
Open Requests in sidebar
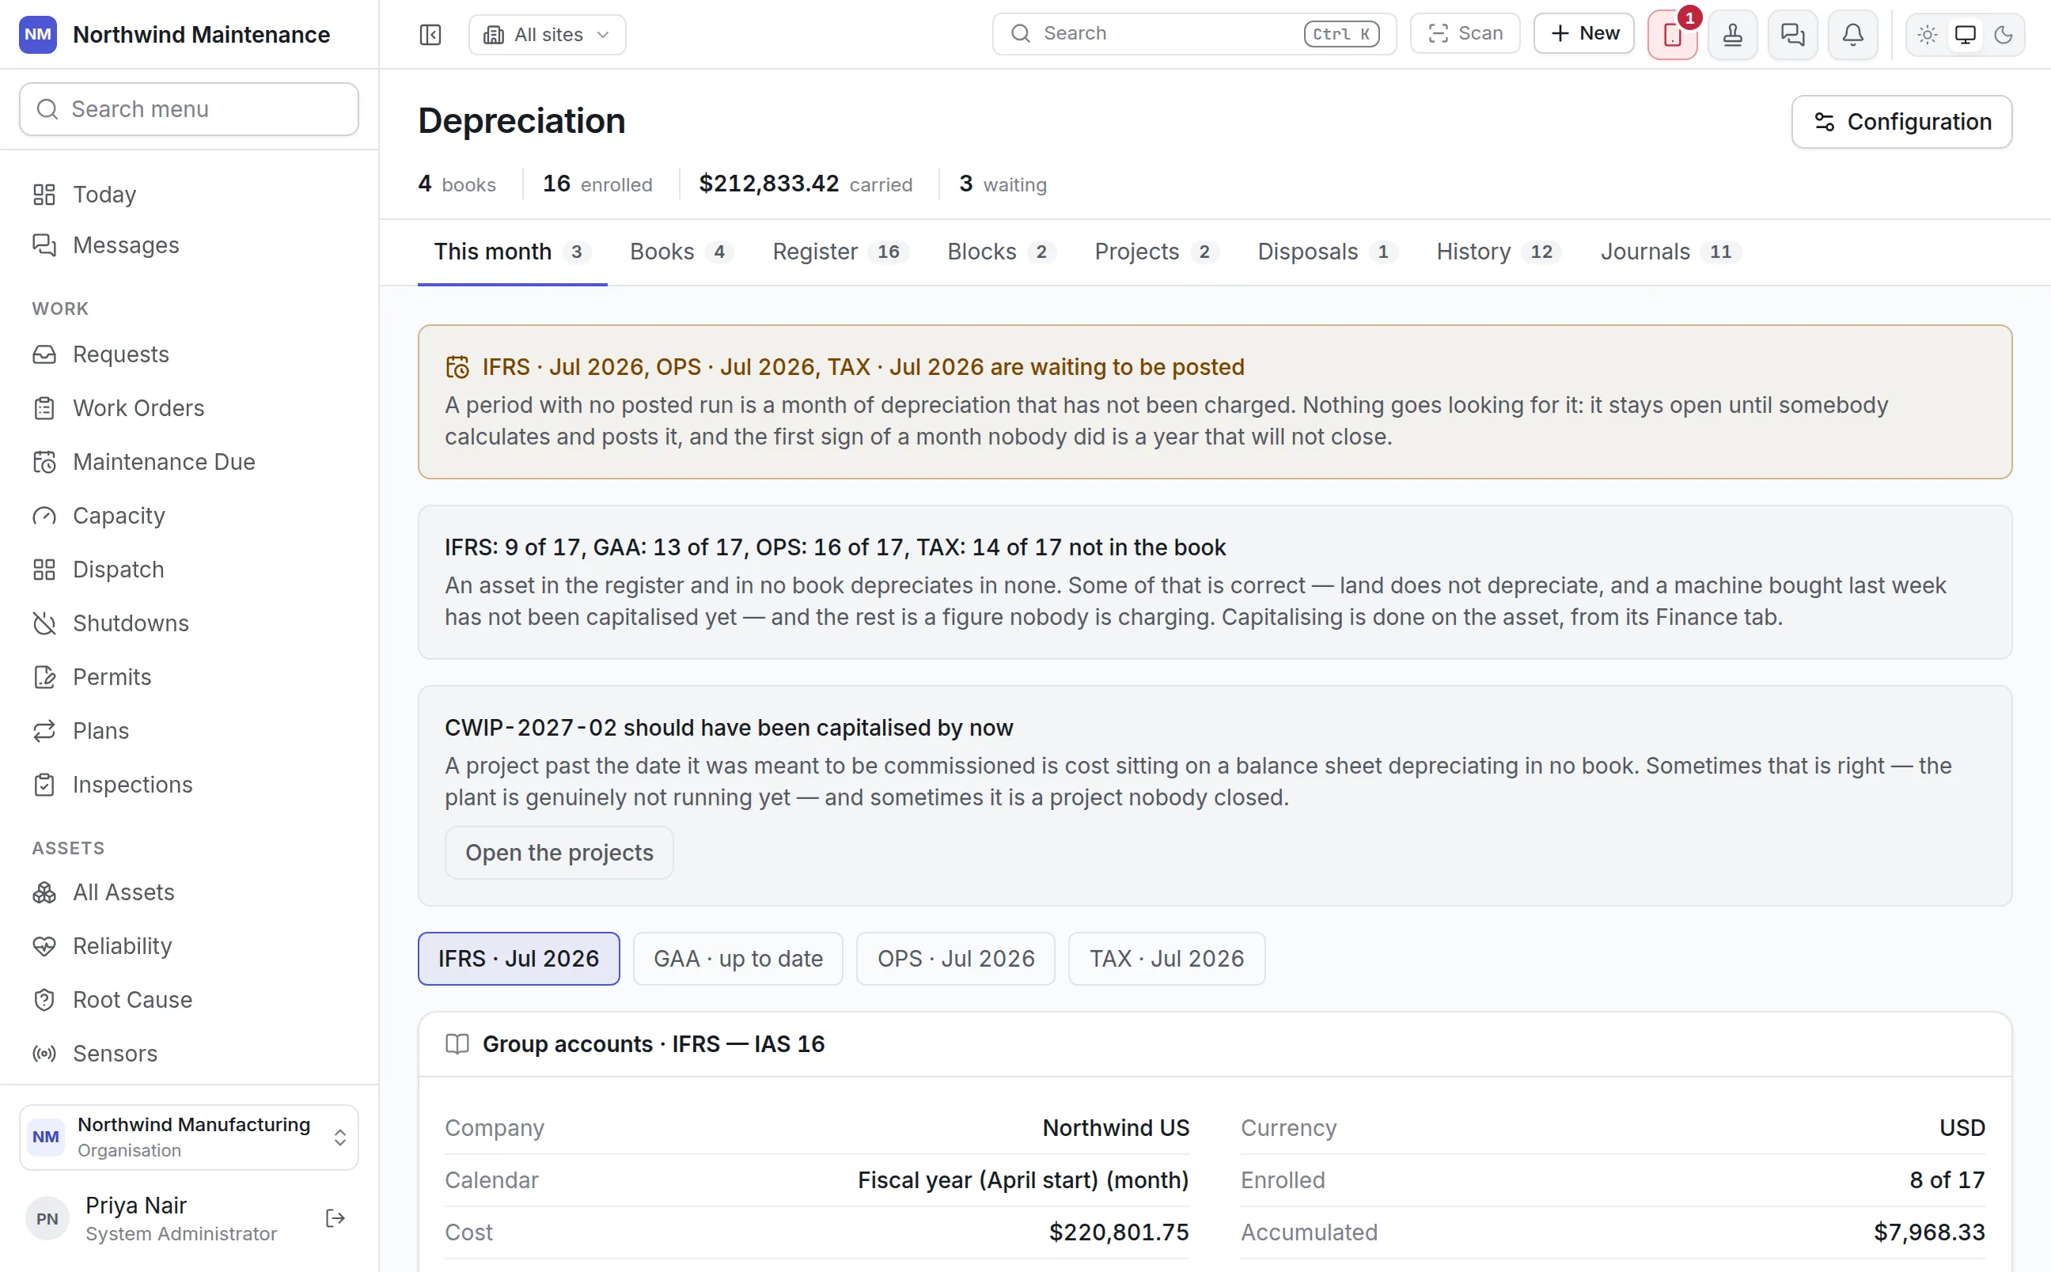pos(189,354)
